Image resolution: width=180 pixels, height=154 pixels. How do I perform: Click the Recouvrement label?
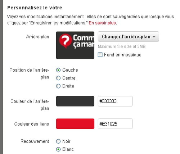(x=35, y=141)
